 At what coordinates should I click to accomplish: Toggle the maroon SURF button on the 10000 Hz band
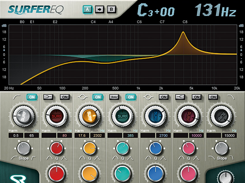(x=189, y=116)
